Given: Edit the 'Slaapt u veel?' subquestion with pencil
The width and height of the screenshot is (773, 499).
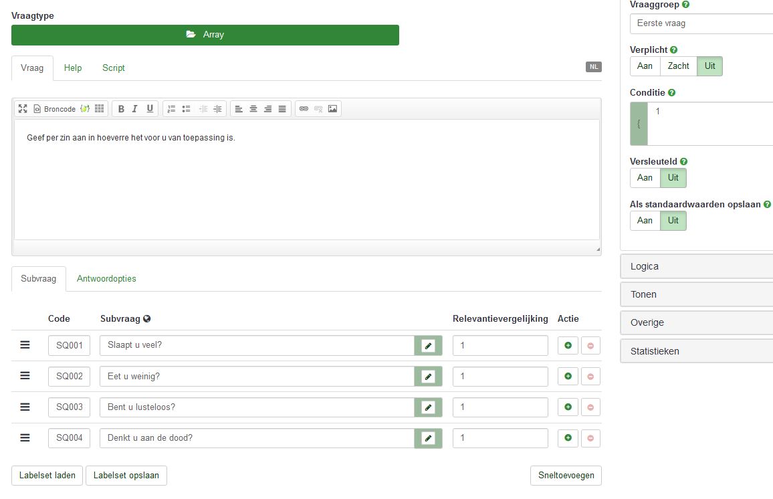Looking at the screenshot, I should (x=429, y=346).
